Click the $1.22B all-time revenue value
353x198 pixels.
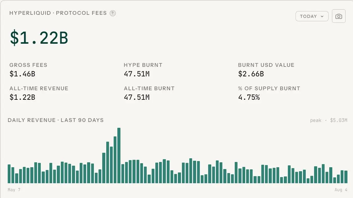click(22, 97)
